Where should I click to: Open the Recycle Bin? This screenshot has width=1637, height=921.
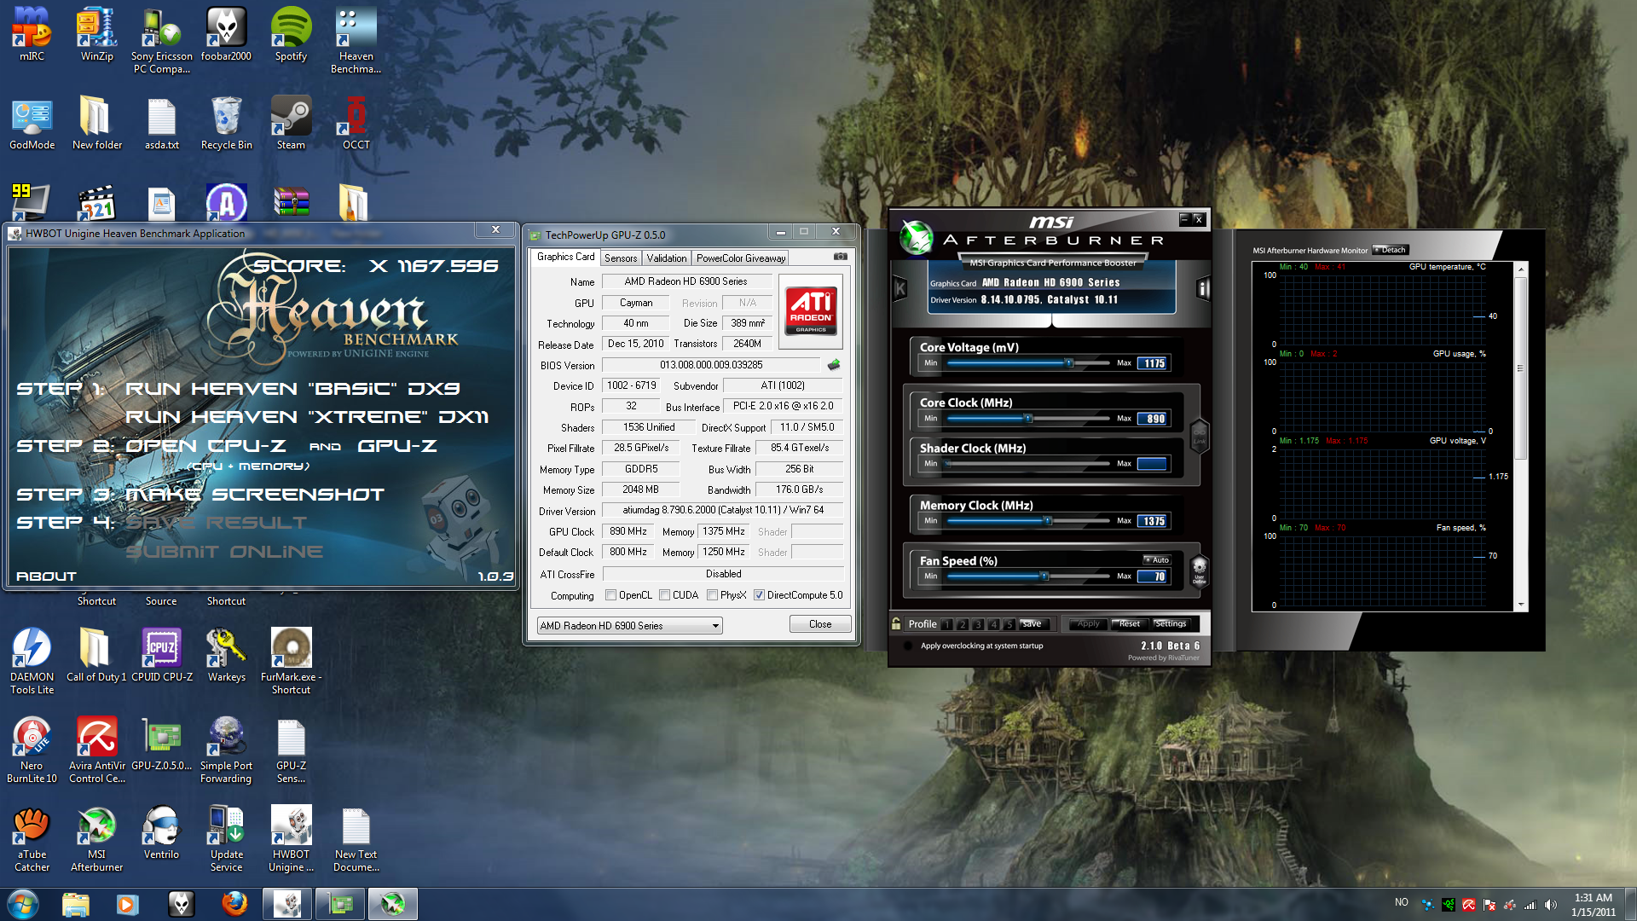pyautogui.click(x=226, y=124)
